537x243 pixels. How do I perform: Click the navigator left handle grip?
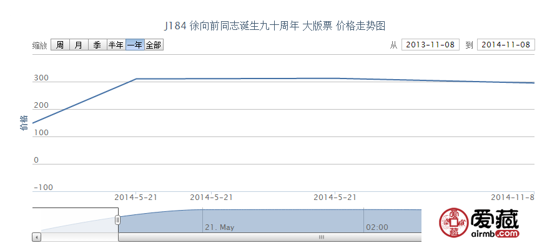tap(118, 220)
